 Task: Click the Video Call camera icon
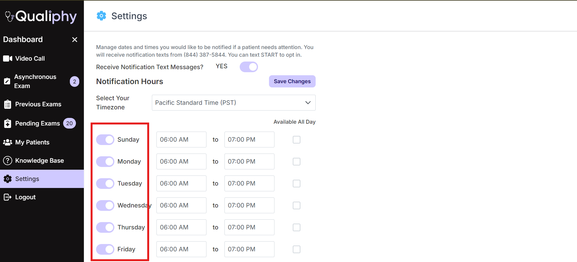[x=8, y=58]
